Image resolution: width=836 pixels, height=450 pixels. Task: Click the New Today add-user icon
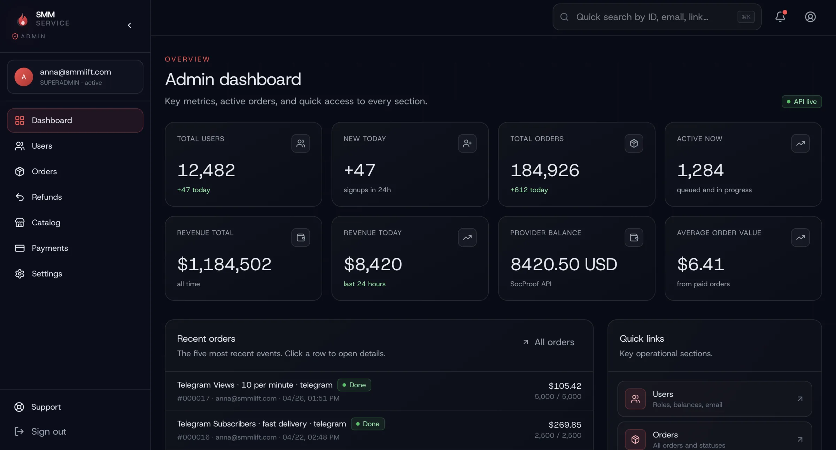(x=467, y=143)
